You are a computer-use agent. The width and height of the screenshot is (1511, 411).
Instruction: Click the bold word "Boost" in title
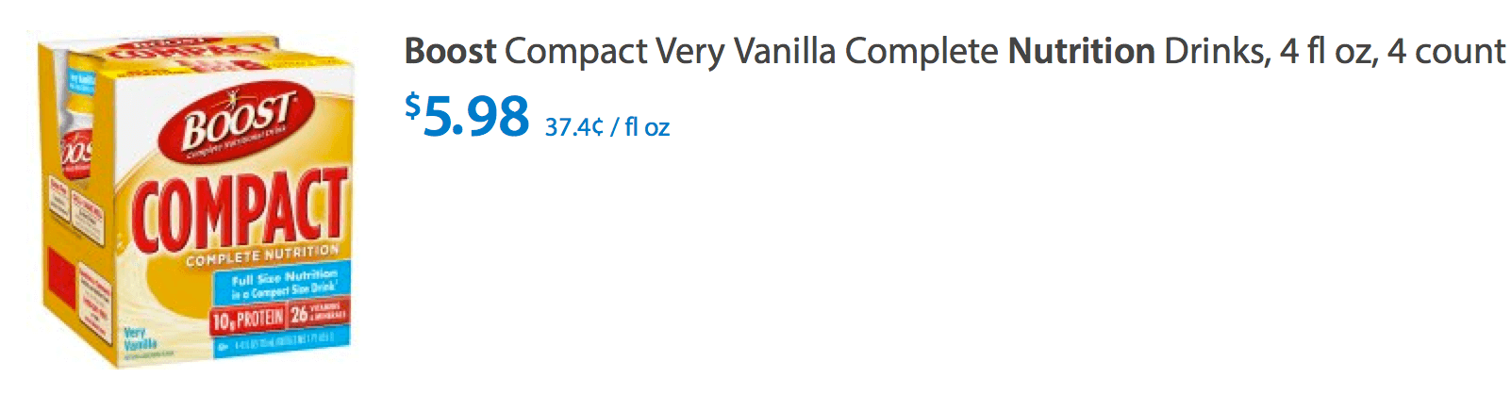click(450, 51)
